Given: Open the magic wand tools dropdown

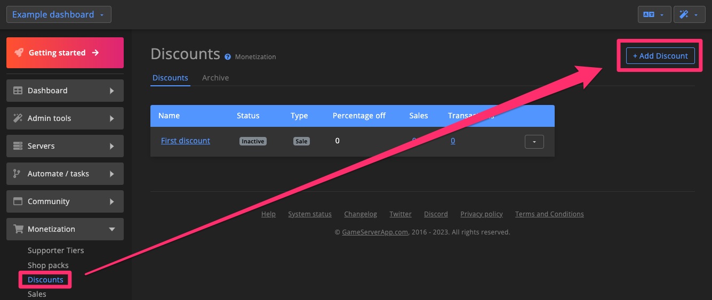Looking at the screenshot, I should [689, 14].
